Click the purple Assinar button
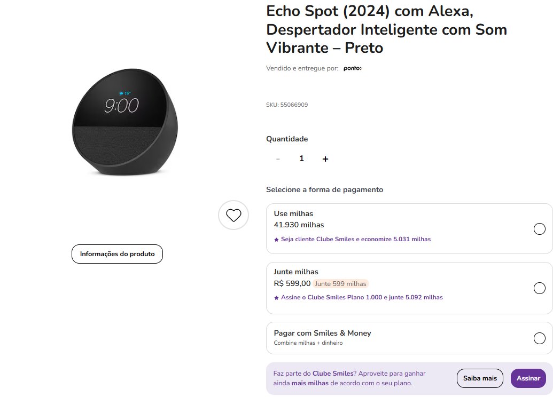553x397 pixels. point(528,378)
